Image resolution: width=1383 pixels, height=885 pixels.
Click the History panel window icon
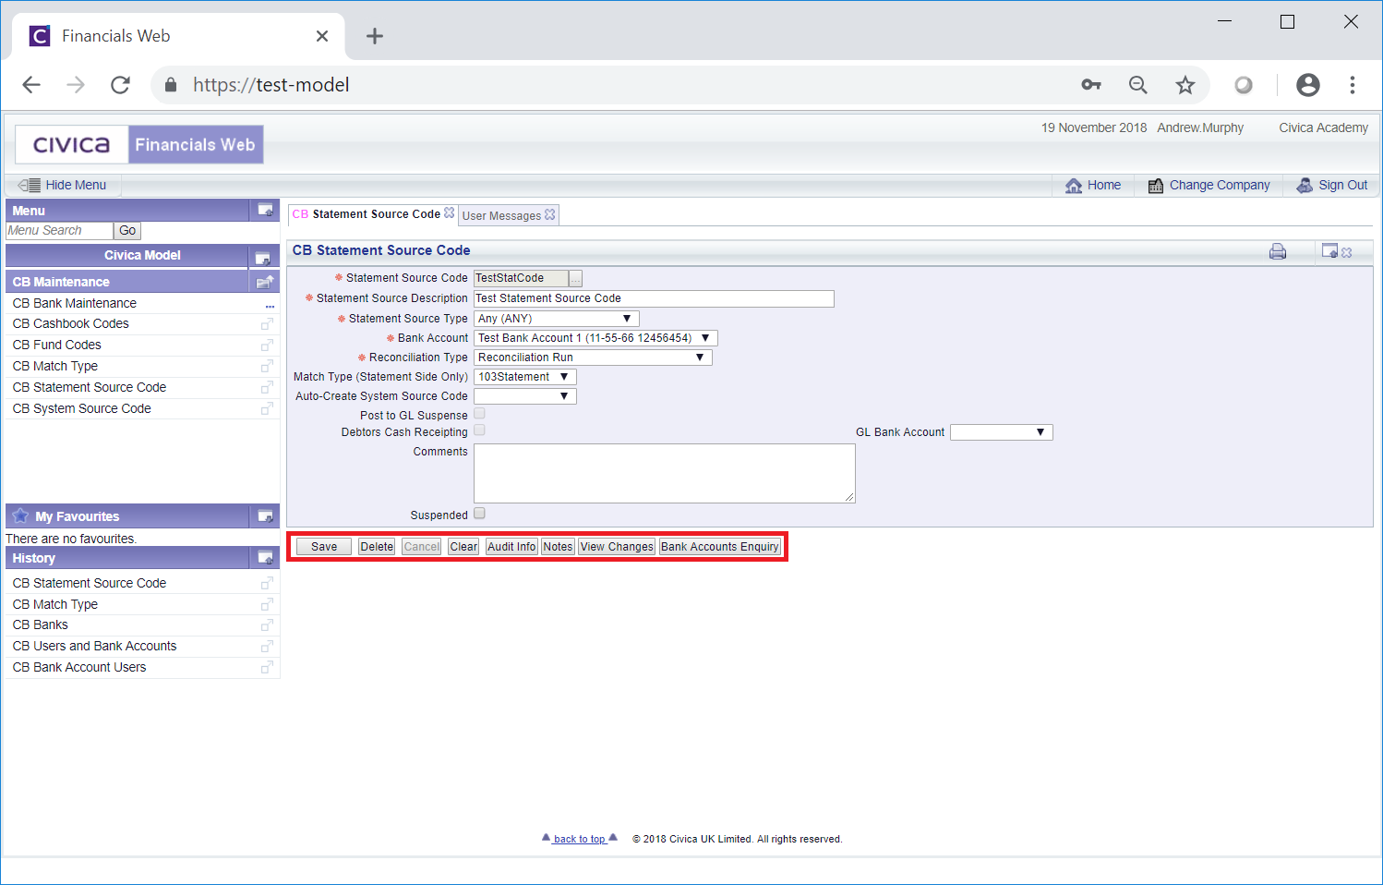(x=265, y=558)
